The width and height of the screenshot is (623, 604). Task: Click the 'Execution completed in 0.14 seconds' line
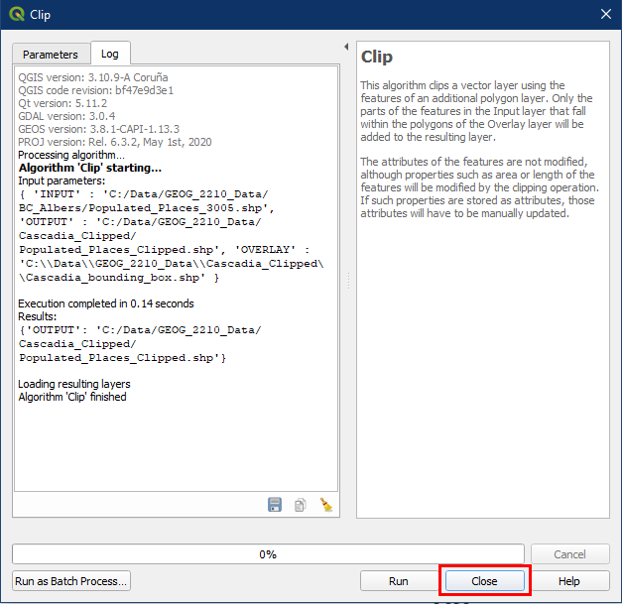tap(106, 303)
